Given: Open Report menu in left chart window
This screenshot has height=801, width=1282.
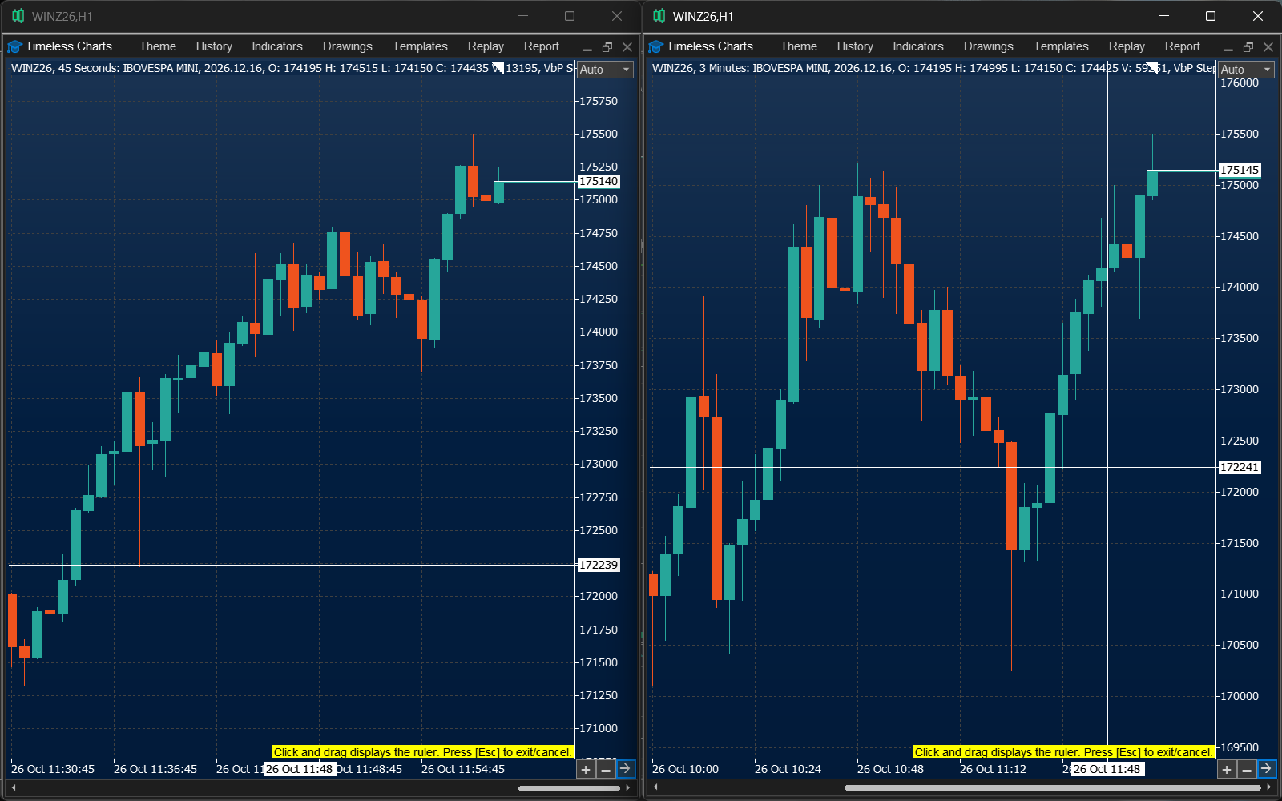Looking at the screenshot, I should [542, 46].
